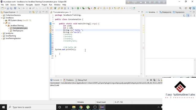Screen dimensions: 196x110
Task: Click the Terminate square icon in Console
Action: pos(148,80)
